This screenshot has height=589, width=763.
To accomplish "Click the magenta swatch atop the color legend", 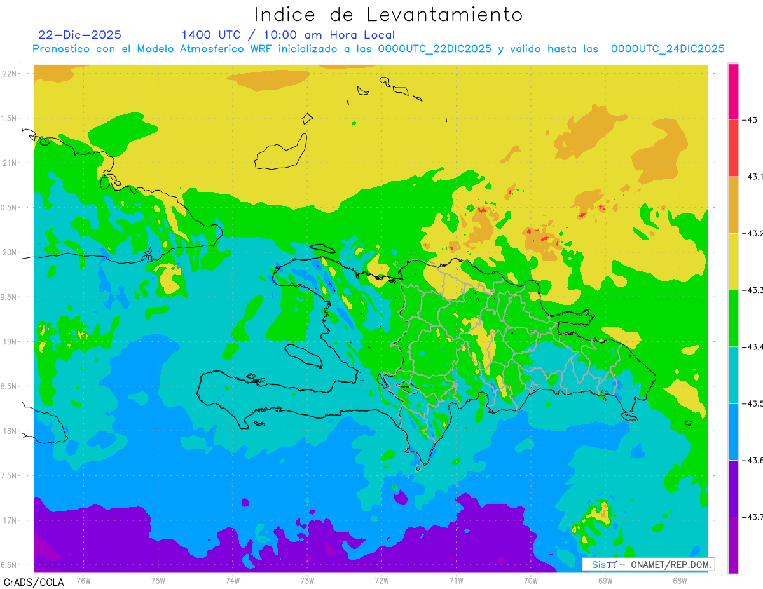I will tap(733, 91).
